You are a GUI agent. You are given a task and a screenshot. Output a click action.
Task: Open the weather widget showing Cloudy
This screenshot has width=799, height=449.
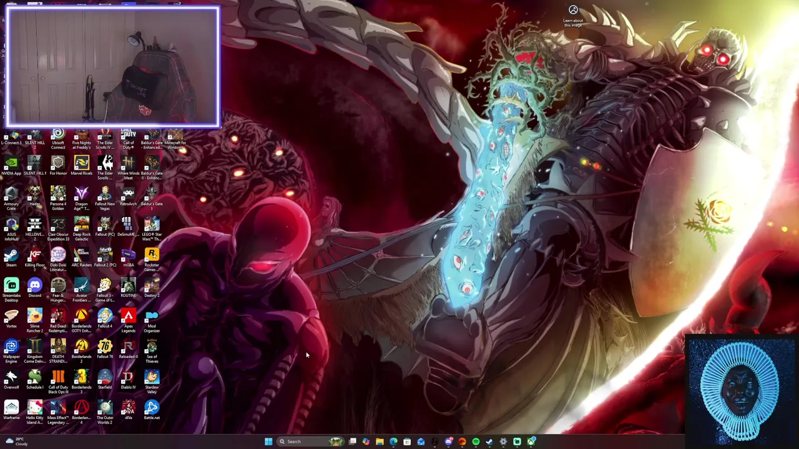[x=16, y=442]
